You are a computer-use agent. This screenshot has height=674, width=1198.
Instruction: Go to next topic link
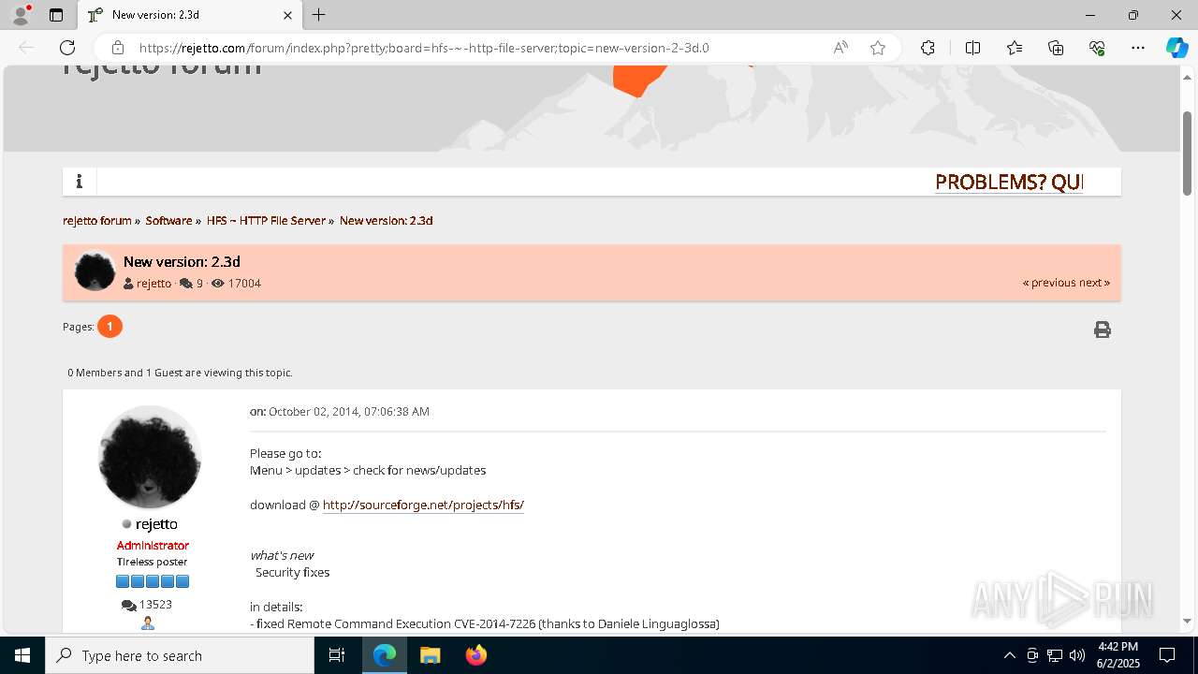click(x=1094, y=283)
